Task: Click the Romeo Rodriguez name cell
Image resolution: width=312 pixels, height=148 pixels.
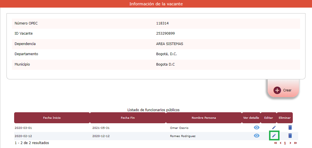Action: coord(183,136)
